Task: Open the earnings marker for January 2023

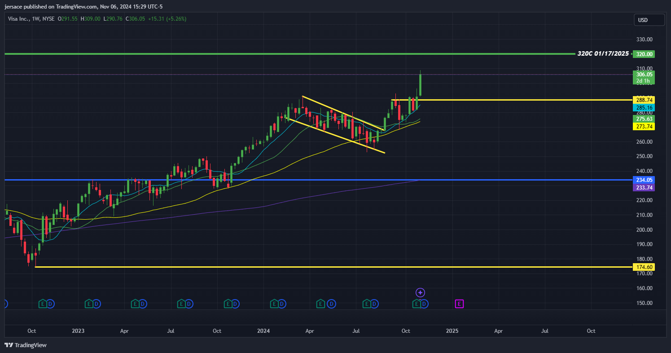Action: 89,304
